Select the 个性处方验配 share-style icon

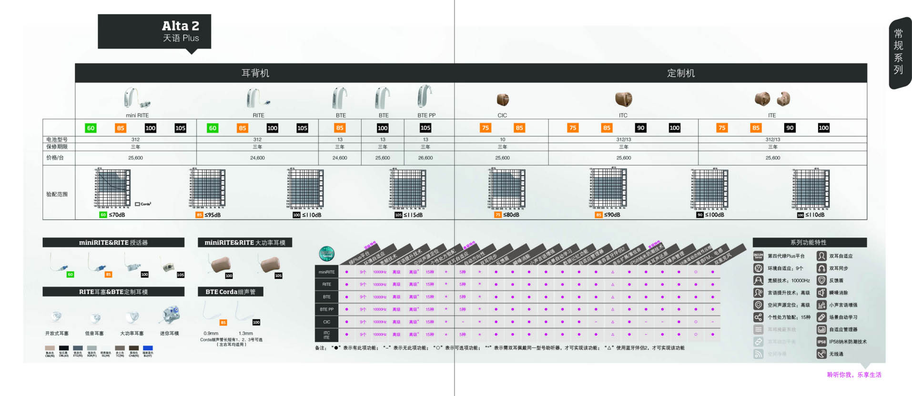(758, 317)
